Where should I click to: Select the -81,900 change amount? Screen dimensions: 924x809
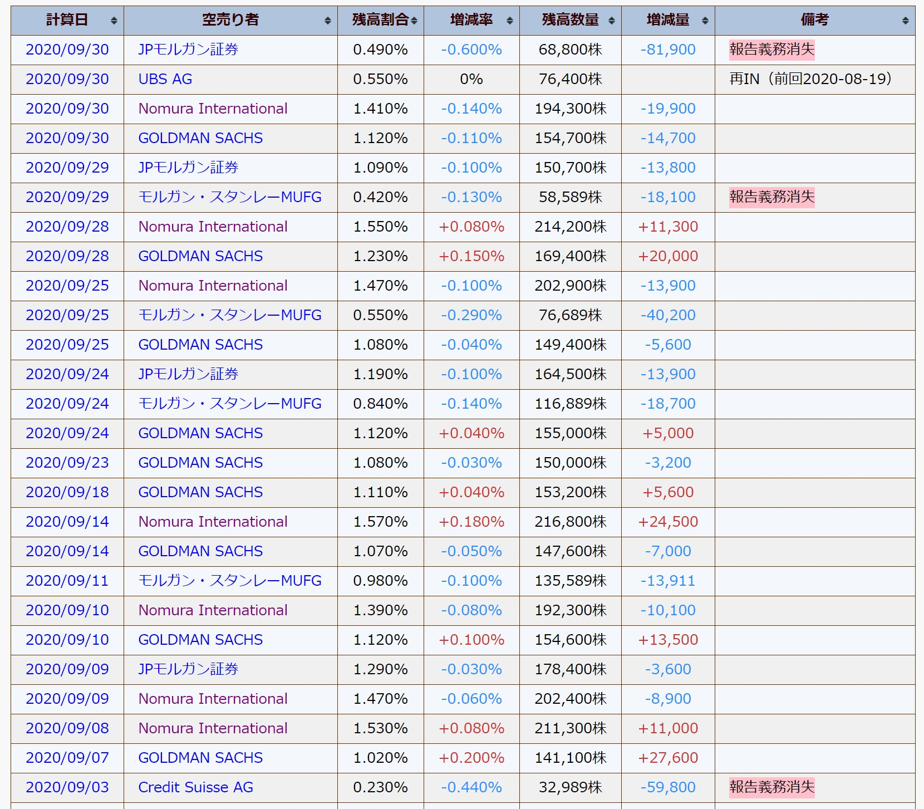pyautogui.click(x=668, y=50)
